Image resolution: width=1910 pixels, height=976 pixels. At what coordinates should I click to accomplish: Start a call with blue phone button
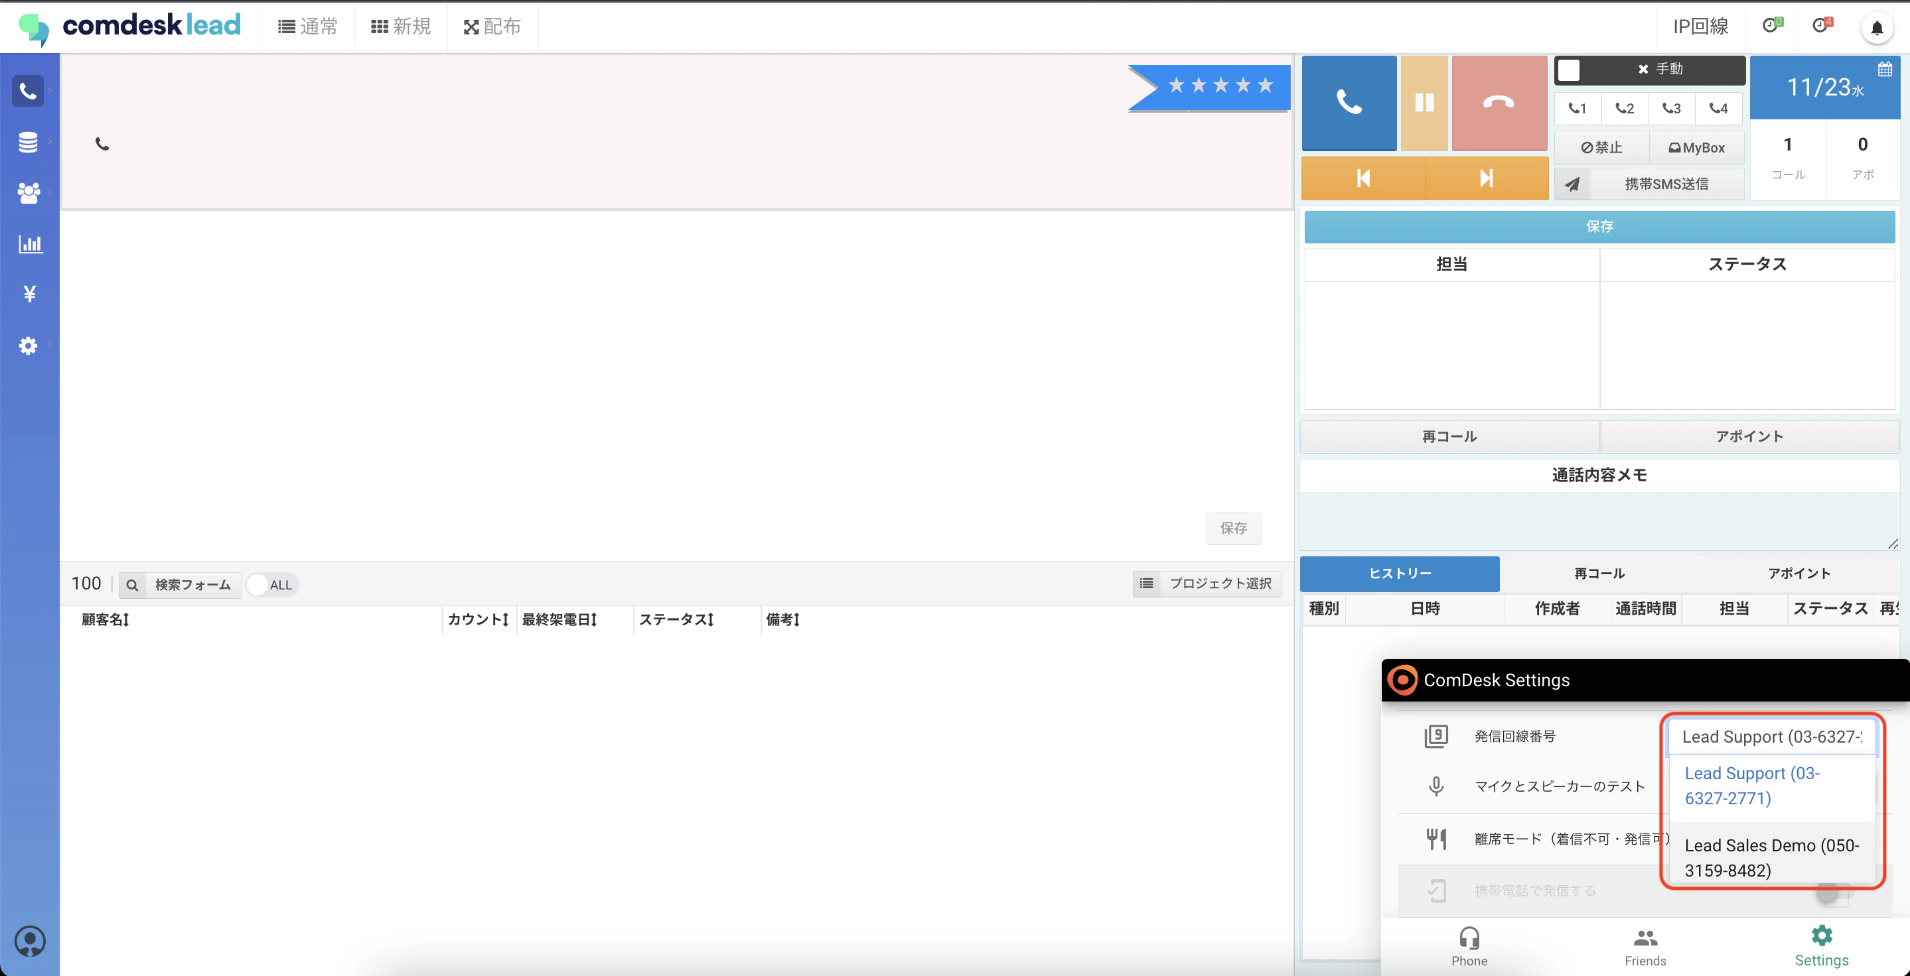tap(1349, 103)
